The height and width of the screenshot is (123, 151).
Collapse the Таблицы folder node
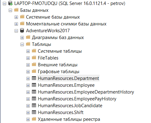(22, 45)
